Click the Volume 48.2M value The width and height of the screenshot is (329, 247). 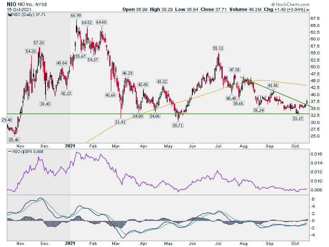coord(245,9)
